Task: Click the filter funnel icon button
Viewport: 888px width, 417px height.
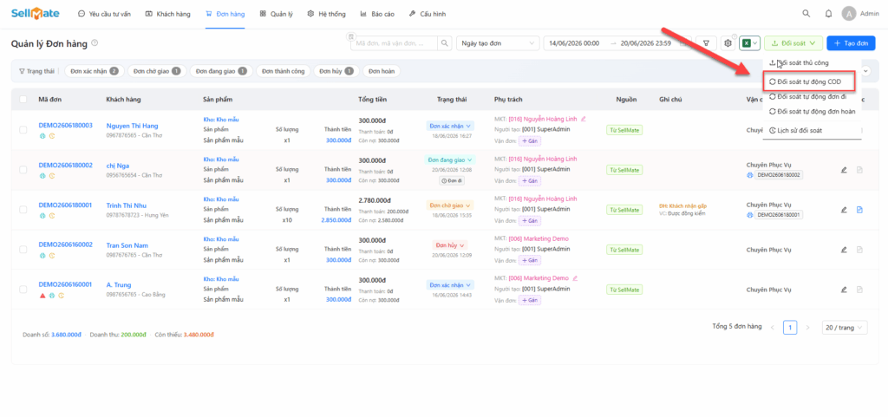Action: click(706, 43)
